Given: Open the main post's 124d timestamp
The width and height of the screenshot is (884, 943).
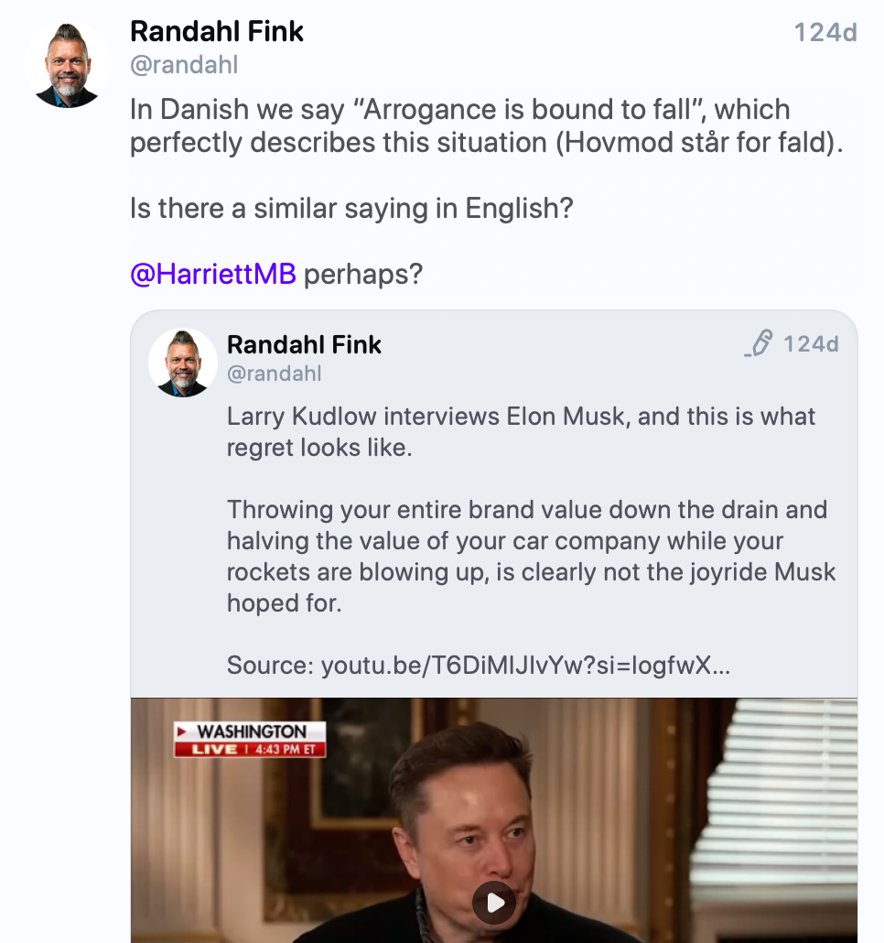Looking at the screenshot, I should [825, 33].
